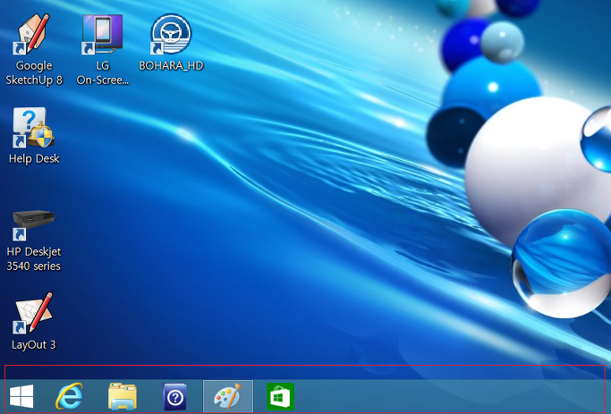
Task: Select the "HP Deskjet 3540 series" label text
Action: click(x=33, y=259)
